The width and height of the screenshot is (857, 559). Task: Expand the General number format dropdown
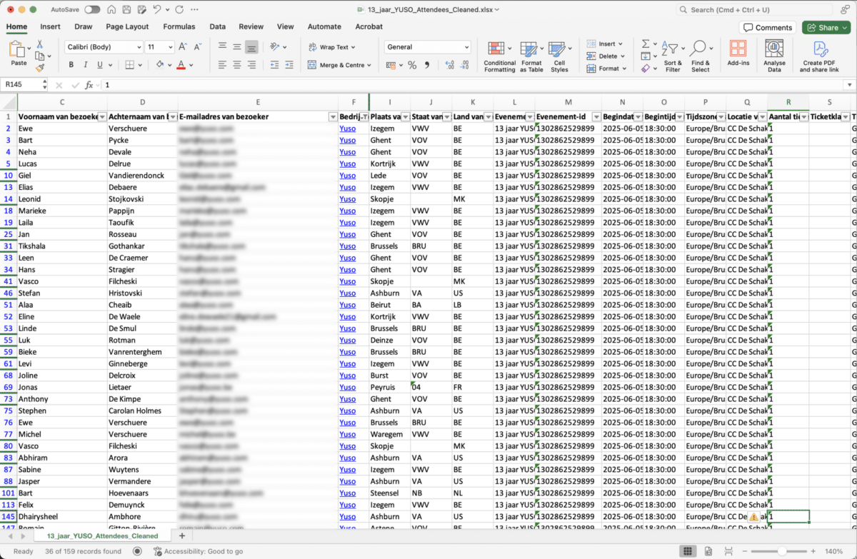point(466,47)
